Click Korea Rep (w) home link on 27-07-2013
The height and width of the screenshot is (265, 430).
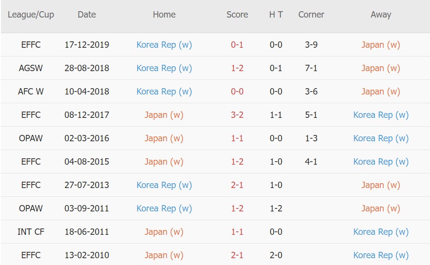[164, 185]
